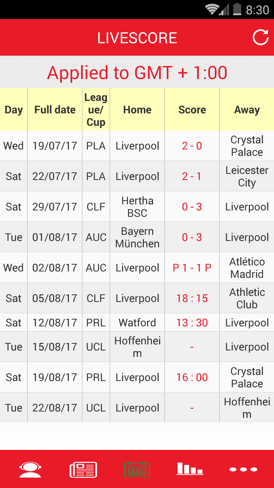The height and width of the screenshot is (488, 274).
Task: Tap the Applied to GMT + 1:00 label
Action: (x=137, y=73)
